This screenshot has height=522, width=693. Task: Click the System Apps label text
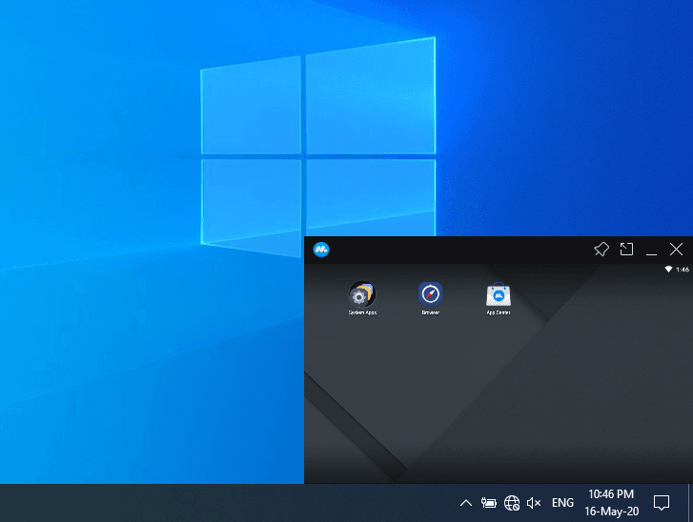(362, 312)
